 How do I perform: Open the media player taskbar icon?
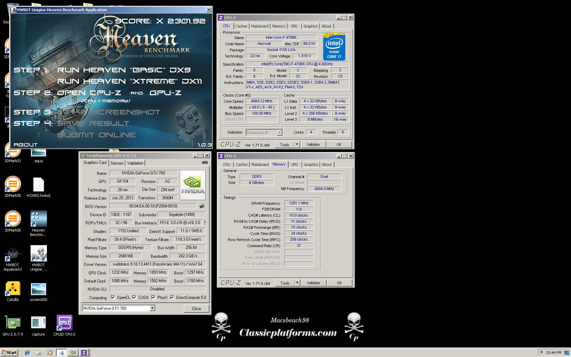[50, 353]
